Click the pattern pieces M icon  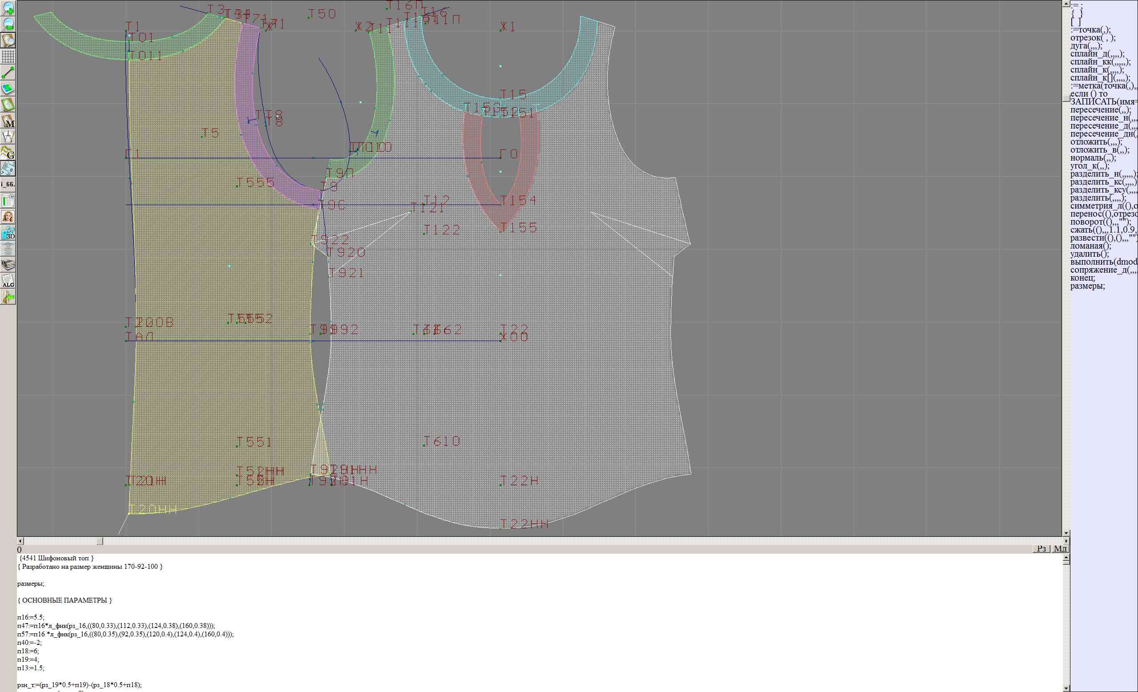pyautogui.click(x=8, y=121)
